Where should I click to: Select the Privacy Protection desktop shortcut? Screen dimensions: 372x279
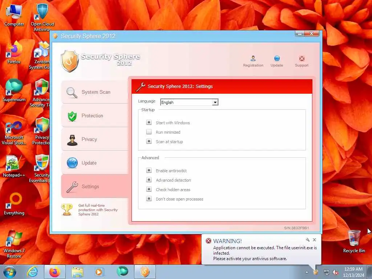[x=41, y=131]
